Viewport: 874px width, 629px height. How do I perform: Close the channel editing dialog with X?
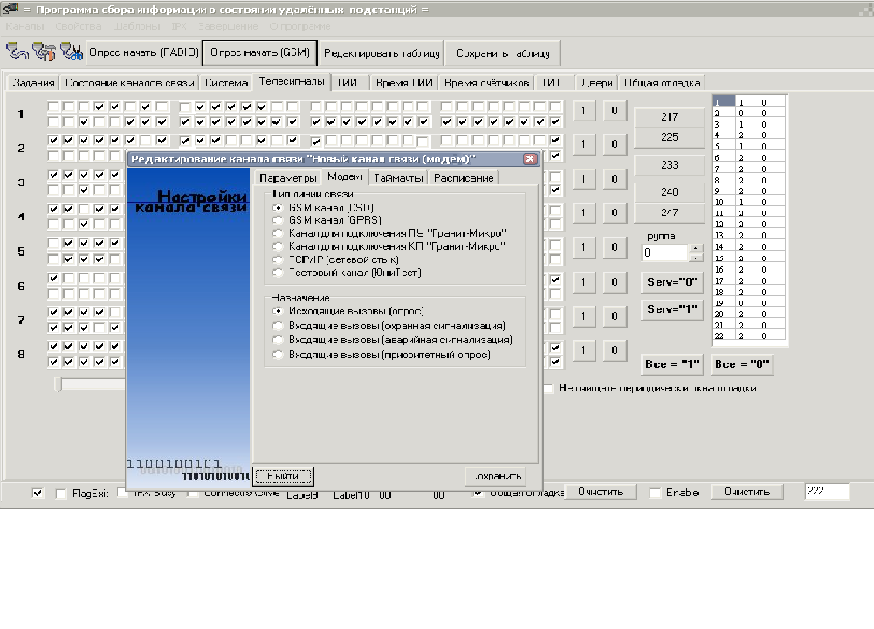tap(530, 159)
